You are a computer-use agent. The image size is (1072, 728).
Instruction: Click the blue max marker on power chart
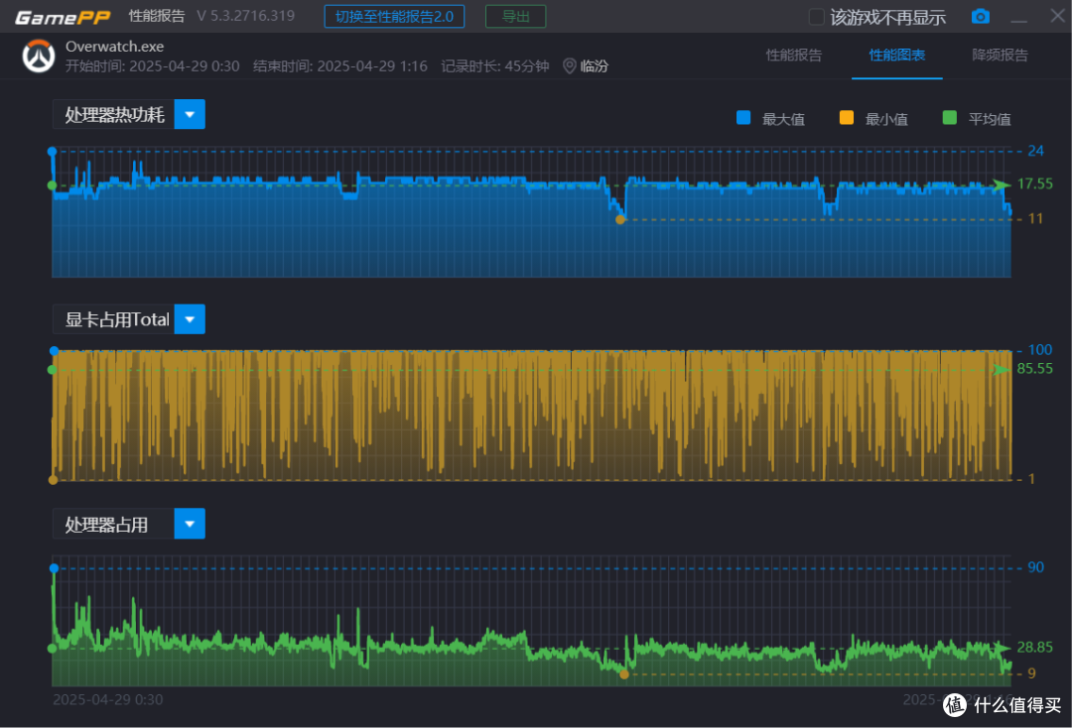[x=52, y=151]
